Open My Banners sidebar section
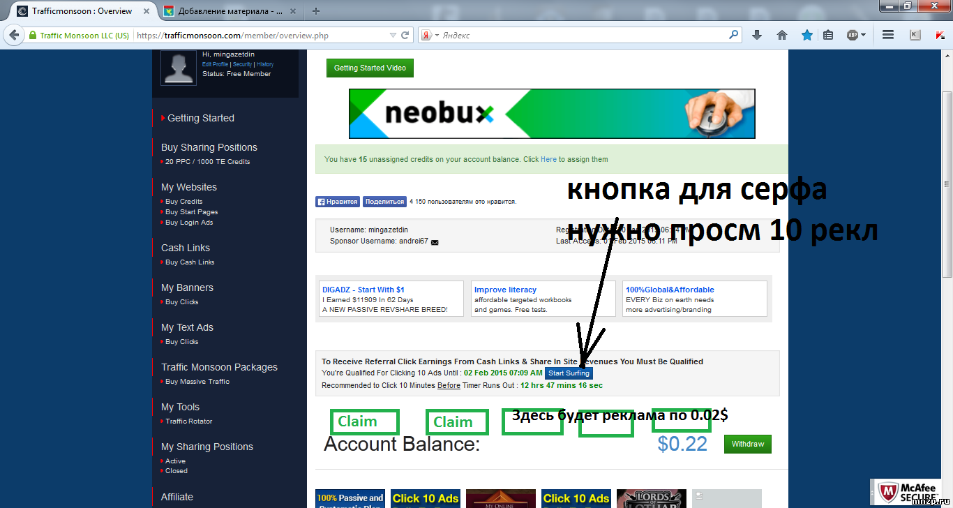 coord(187,287)
